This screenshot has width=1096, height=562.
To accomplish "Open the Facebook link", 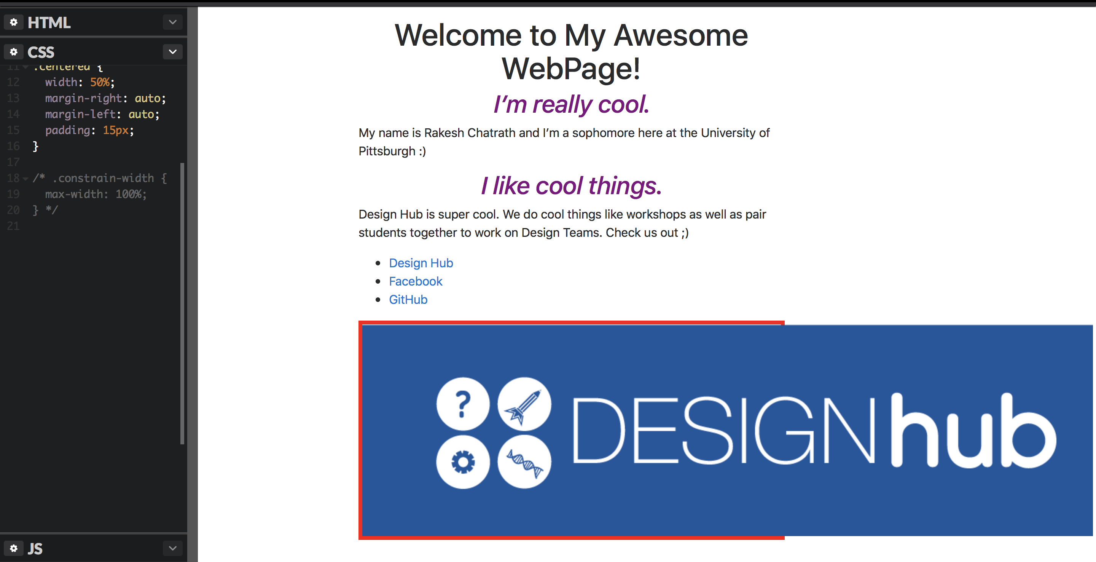I will click(x=416, y=281).
